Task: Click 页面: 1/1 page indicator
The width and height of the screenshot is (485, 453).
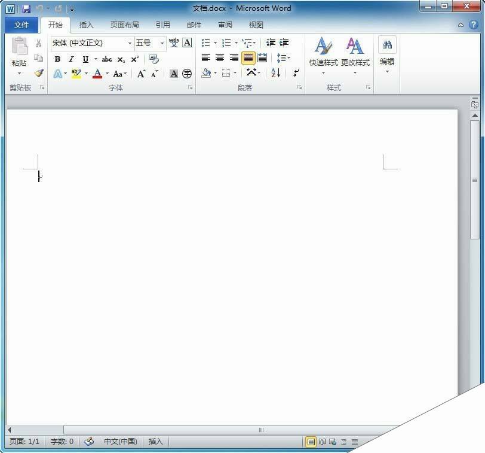Action: coord(24,441)
